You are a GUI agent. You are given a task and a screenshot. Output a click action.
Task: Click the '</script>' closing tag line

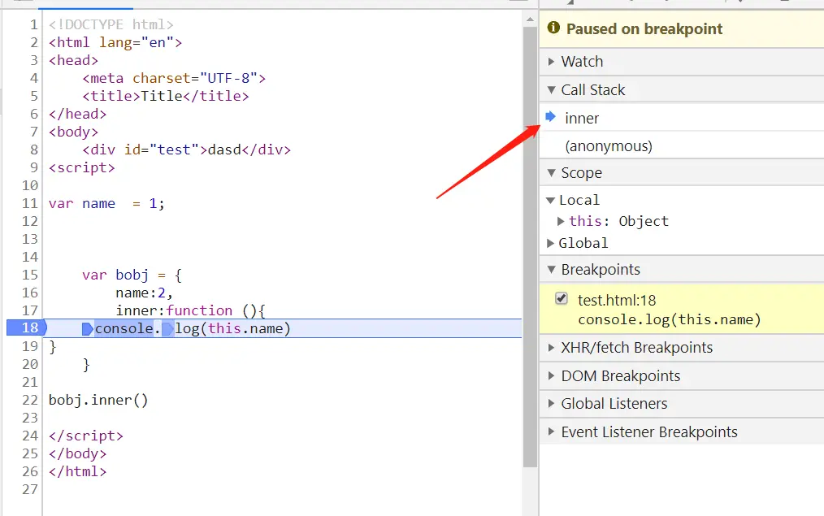85,436
